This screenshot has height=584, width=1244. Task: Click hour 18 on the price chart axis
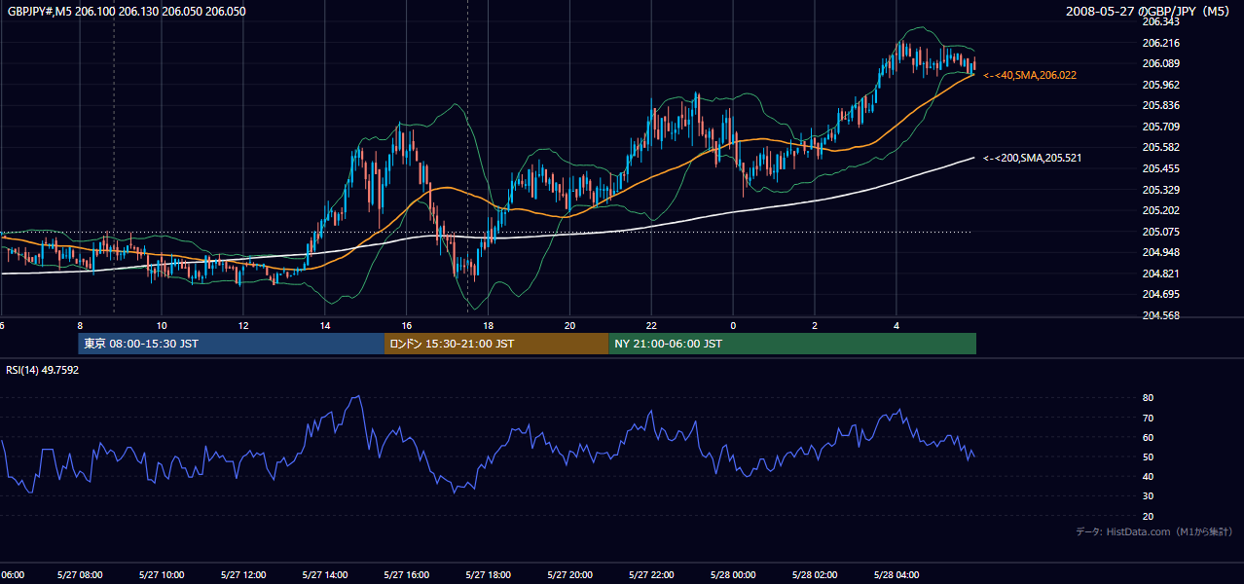tap(489, 326)
